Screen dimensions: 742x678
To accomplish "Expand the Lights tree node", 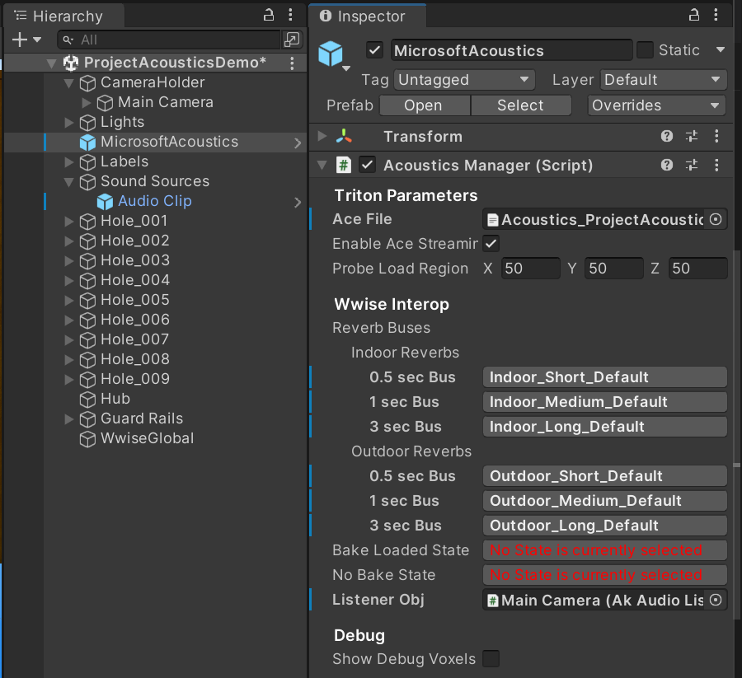I will tap(69, 123).
